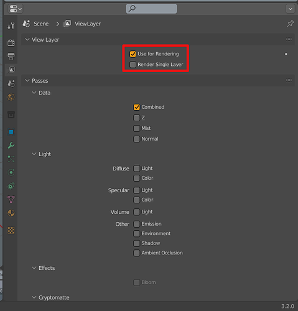Open the World properties tab
The image size is (298, 311).
coord(11,97)
